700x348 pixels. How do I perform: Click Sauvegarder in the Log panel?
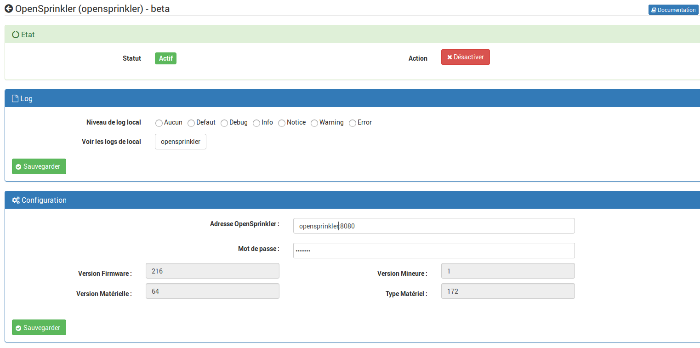click(x=39, y=166)
